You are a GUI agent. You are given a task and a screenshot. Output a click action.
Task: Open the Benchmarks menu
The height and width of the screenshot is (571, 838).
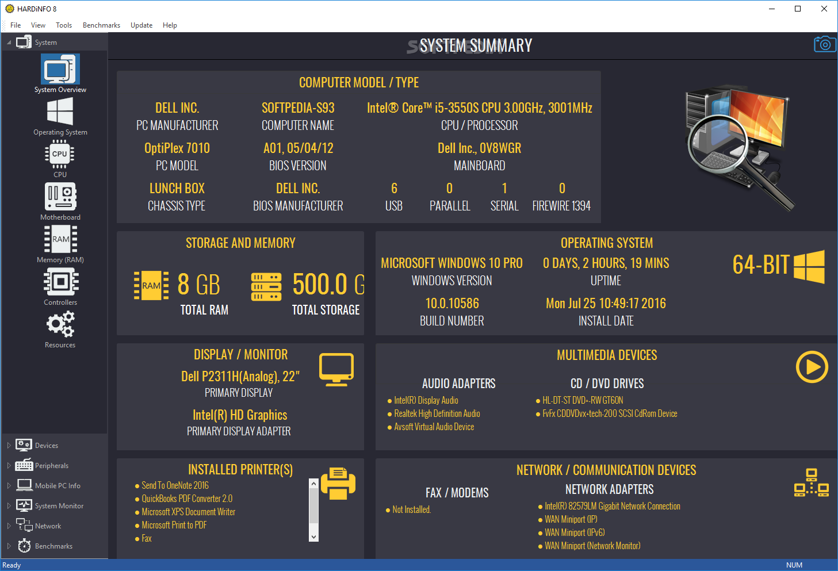coord(101,25)
